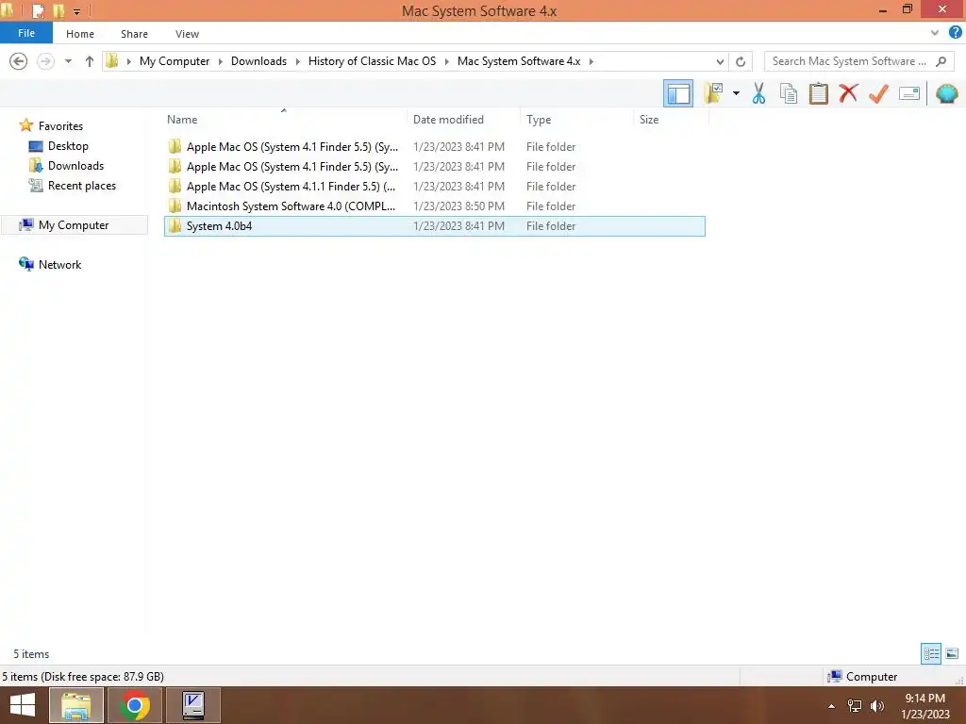The image size is (966, 724).
Task: Sort by the Name column header
Action: 283,120
